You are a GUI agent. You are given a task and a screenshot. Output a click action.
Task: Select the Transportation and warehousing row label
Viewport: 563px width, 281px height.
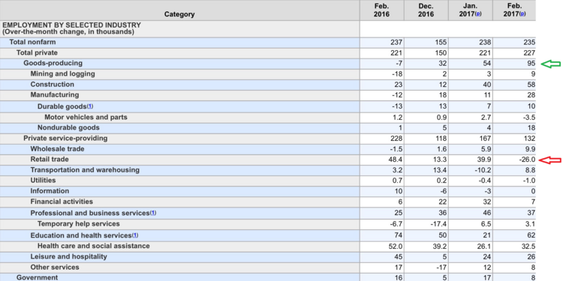(85, 170)
